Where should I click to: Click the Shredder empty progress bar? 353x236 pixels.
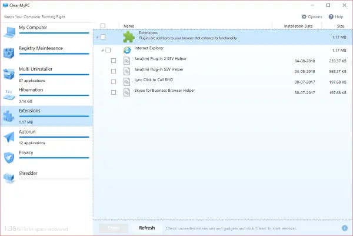[x=54, y=179]
